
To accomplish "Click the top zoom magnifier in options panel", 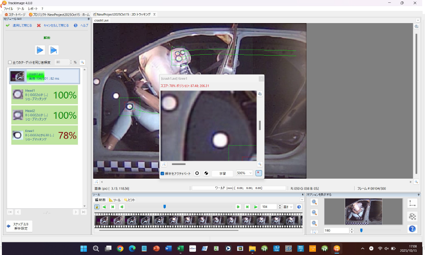I will point(314,202).
